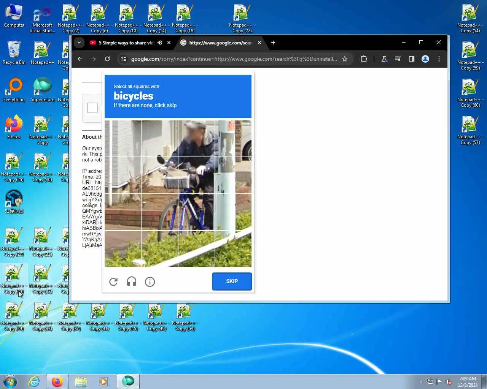The height and width of the screenshot is (389, 487).
Task: Select the Supermium desktop shortcut
Action: coord(42,90)
